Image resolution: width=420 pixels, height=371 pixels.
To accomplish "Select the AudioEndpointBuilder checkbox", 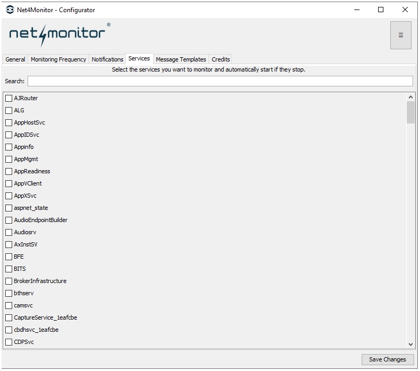I will click(x=9, y=220).
